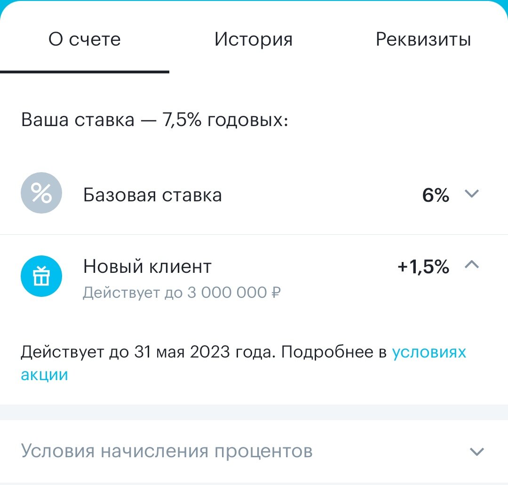
Task: Switch to the История tab
Action: tap(254, 40)
